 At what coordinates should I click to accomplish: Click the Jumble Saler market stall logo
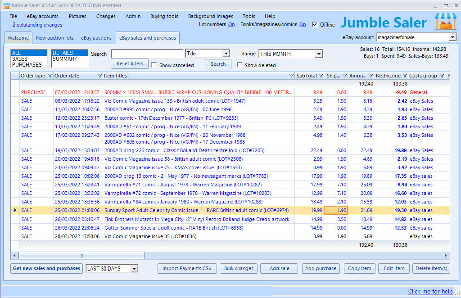[446, 22]
